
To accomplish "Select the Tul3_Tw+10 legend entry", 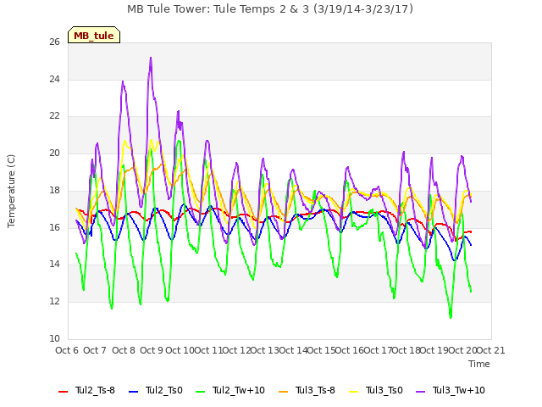I will click(x=451, y=390).
